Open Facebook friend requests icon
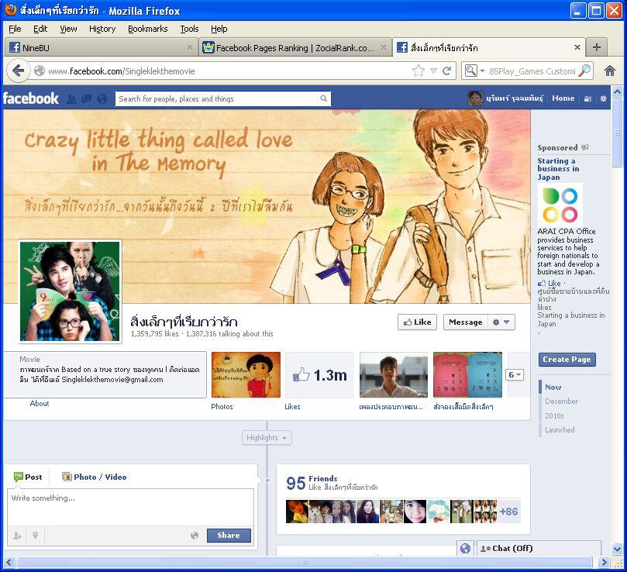The image size is (627, 572). pyautogui.click(x=72, y=98)
